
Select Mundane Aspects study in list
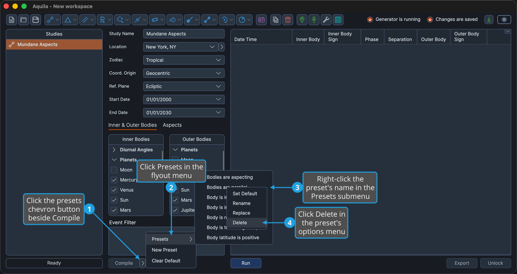54,45
